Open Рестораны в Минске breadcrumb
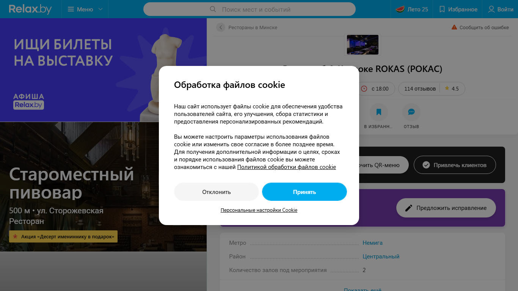This screenshot has width=518, height=291. (x=253, y=27)
